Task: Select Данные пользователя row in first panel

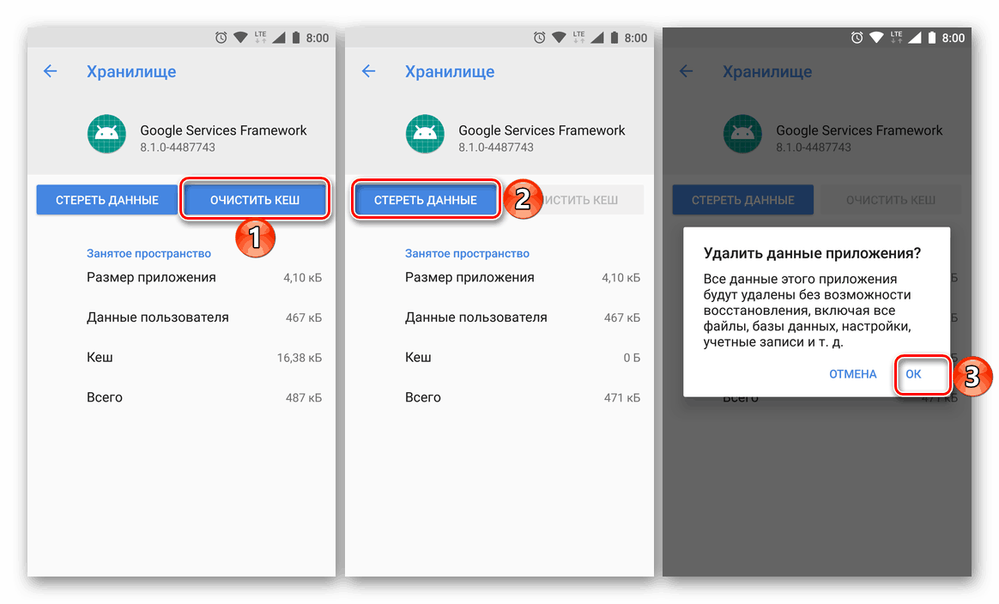Action: [204, 317]
